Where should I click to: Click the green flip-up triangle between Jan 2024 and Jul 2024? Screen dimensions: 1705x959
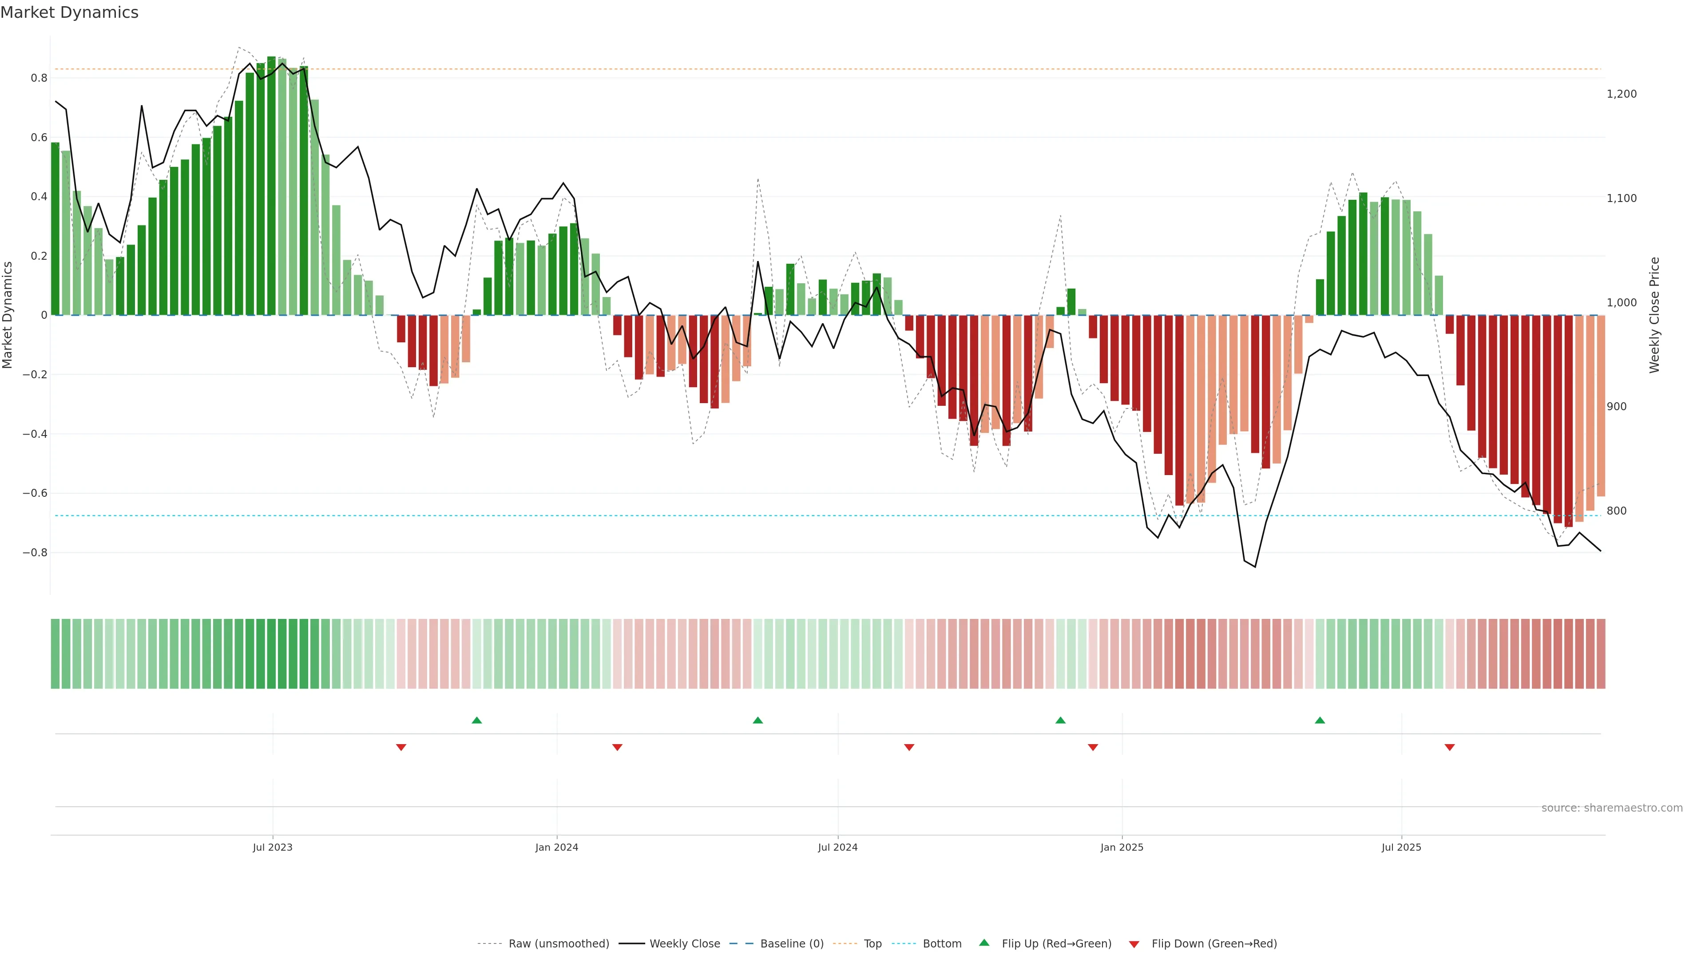(758, 720)
